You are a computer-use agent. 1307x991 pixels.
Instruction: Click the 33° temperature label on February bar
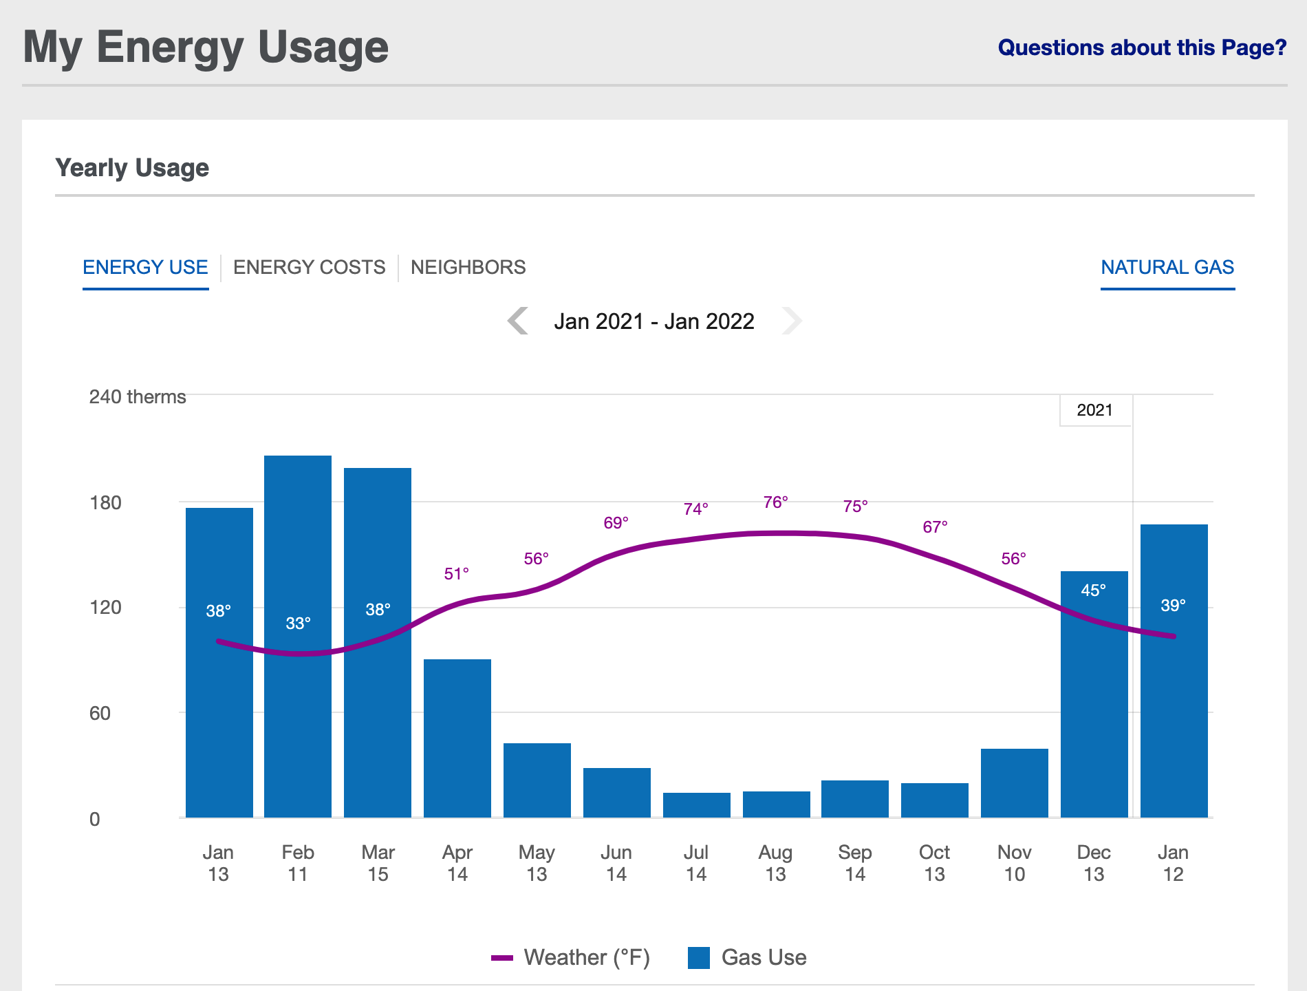click(x=298, y=624)
